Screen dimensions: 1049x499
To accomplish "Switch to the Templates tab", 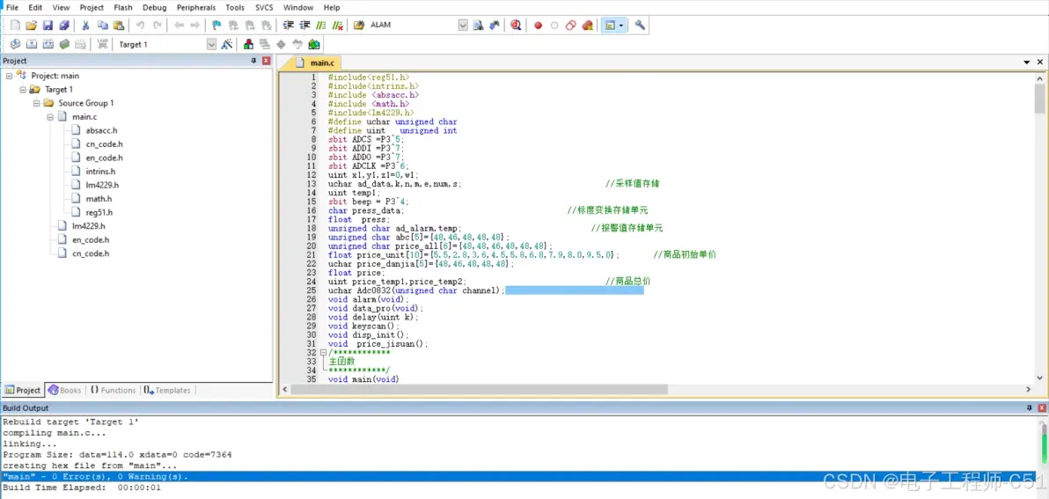I will (167, 390).
